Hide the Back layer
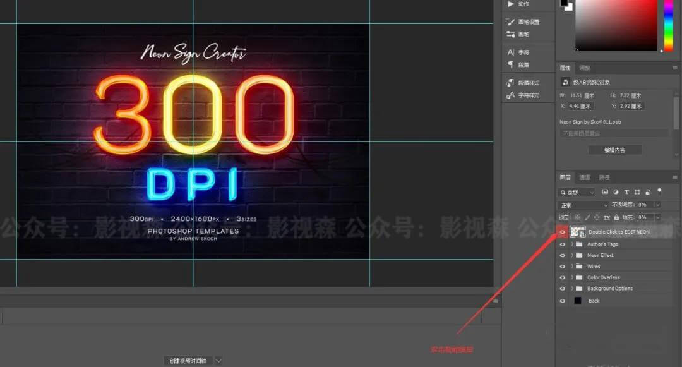 pyautogui.click(x=563, y=301)
